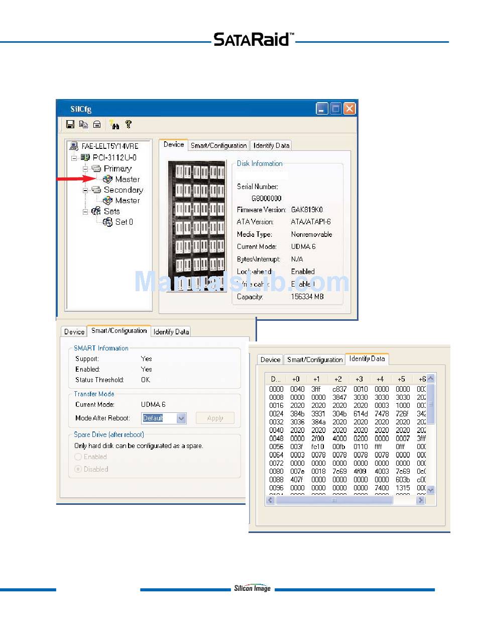Screen dimensions: 477x618
Task: Minimize the SilCfg window
Action: click(x=322, y=109)
